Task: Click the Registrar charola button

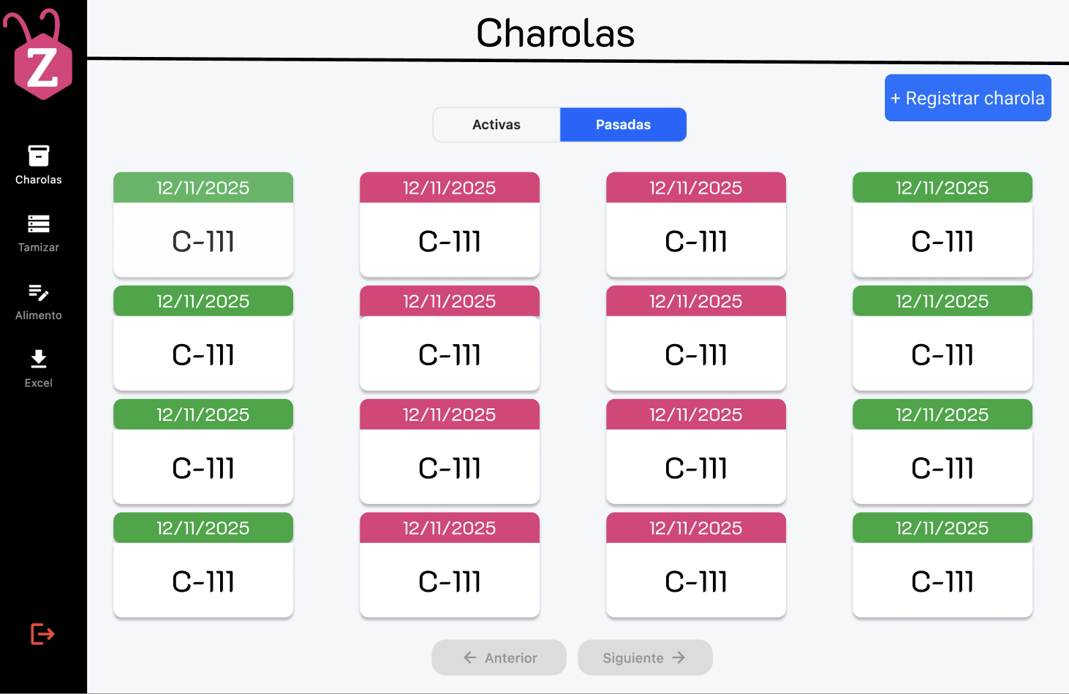Action: (968, 98)
